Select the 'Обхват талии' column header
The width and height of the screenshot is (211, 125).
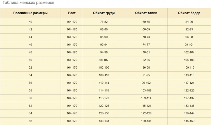point(146,13)
